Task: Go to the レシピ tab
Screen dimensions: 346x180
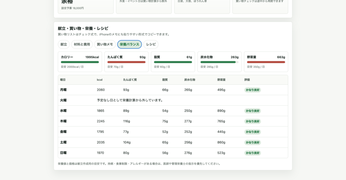Action: click(151, 44)
